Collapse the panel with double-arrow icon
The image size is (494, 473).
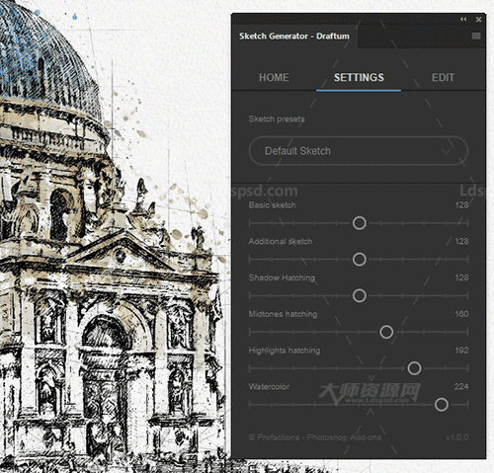click(x=463, y=20)
